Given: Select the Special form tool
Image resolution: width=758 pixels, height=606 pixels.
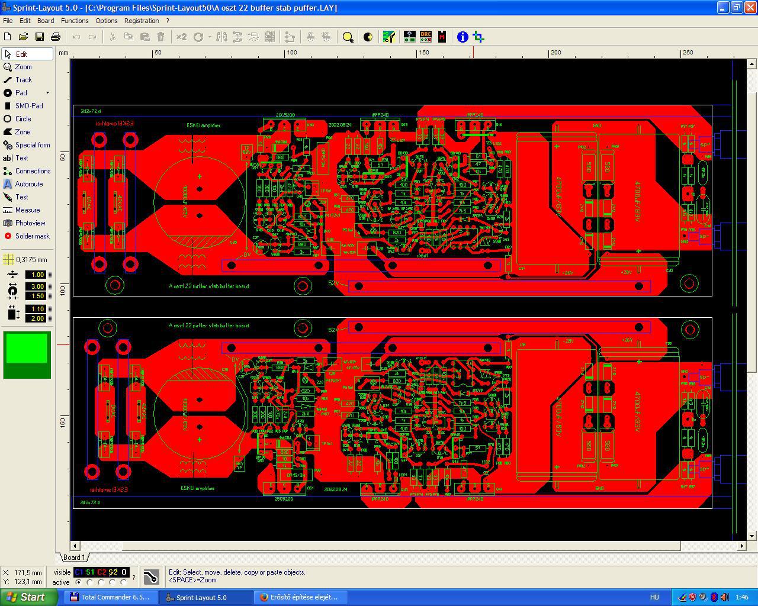Looking at the screenshot, I should 27,145.
